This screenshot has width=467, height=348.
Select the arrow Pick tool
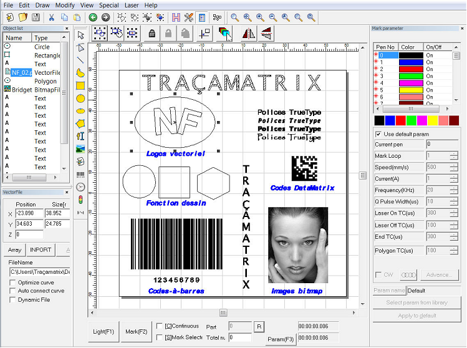[x=80, y=35]
